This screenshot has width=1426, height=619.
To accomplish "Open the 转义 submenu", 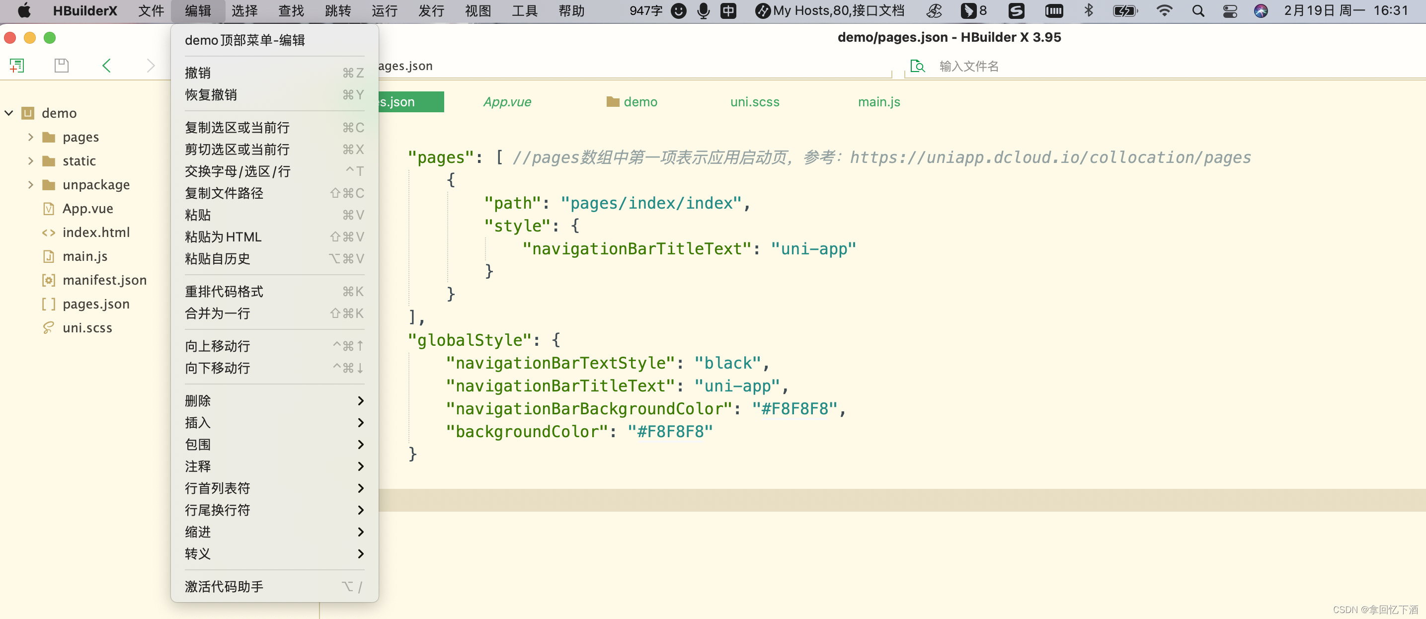I will 275,553.
